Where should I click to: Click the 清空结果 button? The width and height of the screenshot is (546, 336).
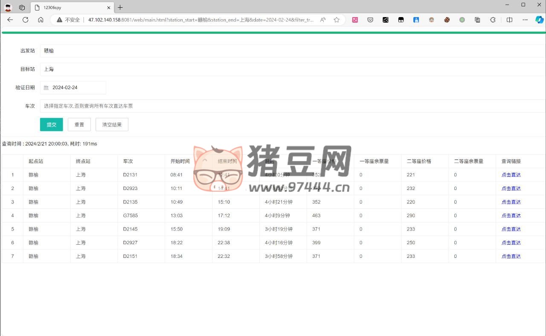pos(112,125)
